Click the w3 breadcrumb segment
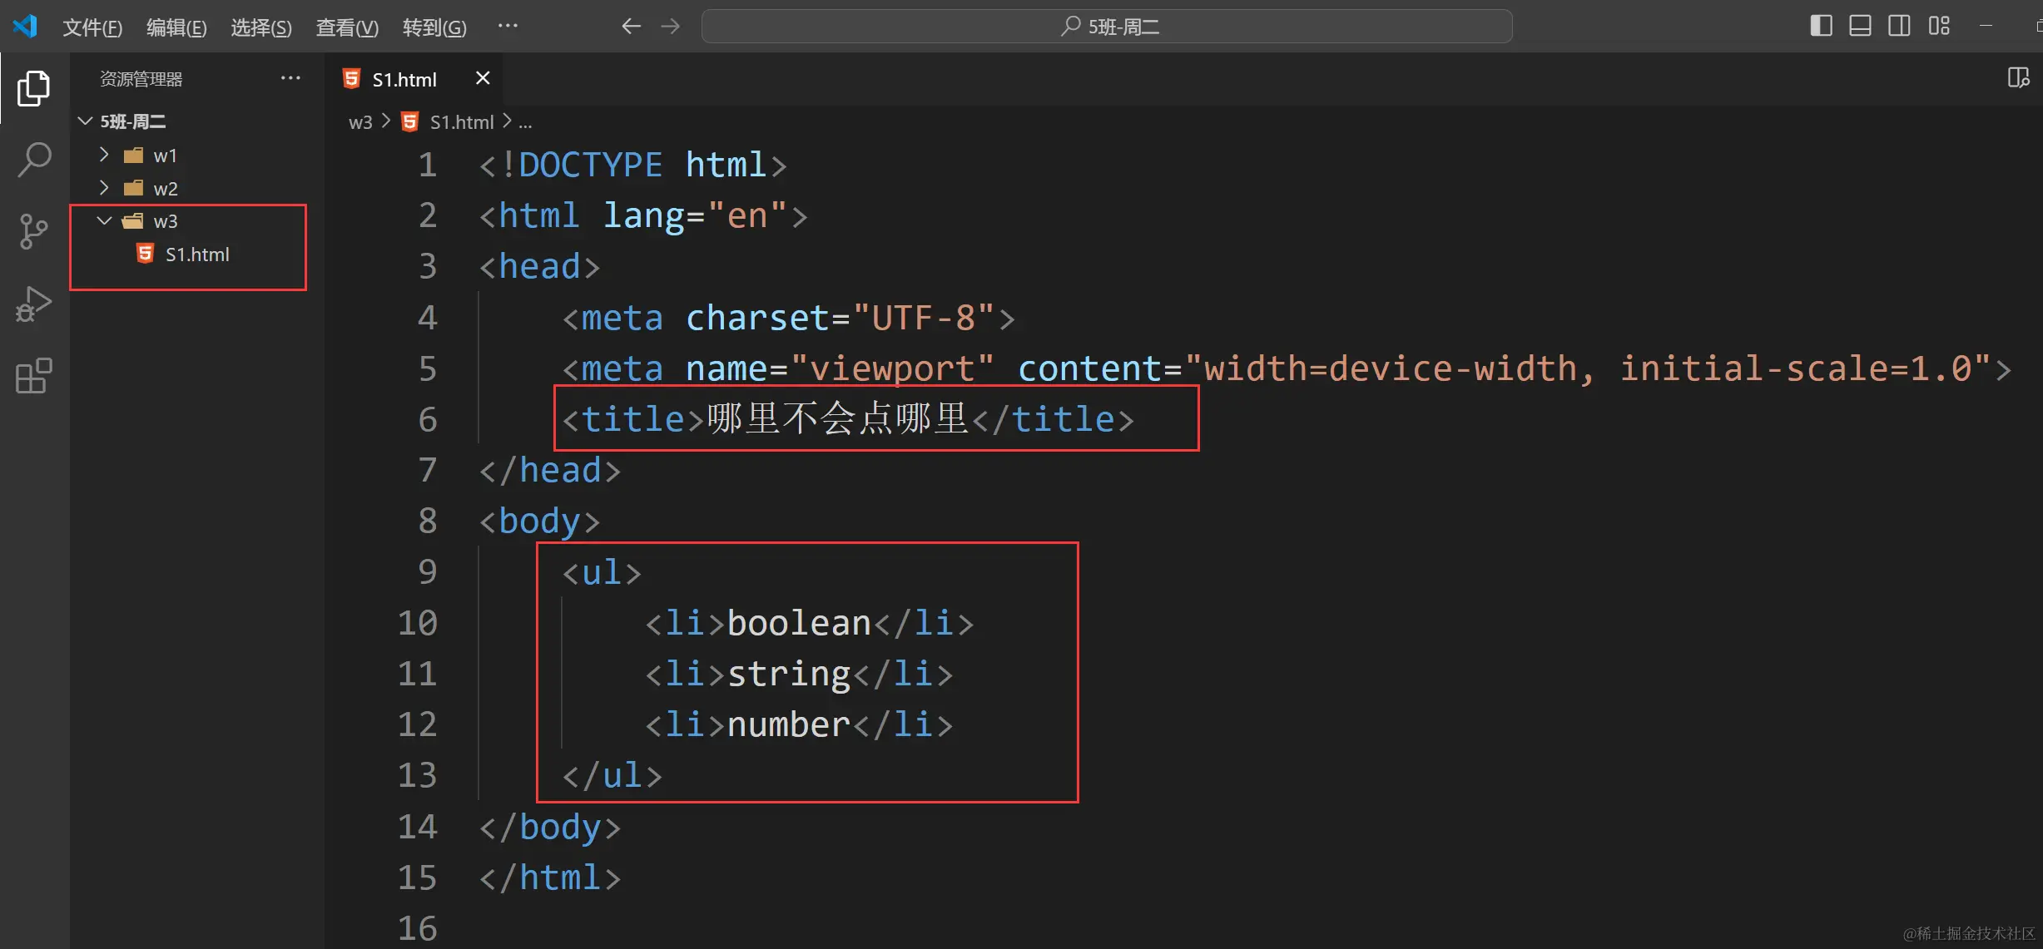The image size is (2043, 949). click(x=360, y=122)
